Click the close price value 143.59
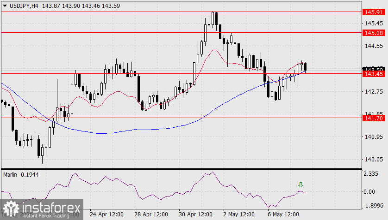This screenshot has width=388, height=220. coord(111,6)
